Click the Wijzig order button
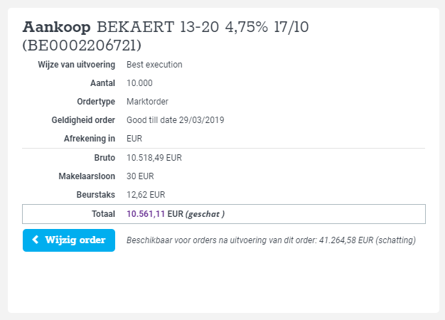This screenshot has width=445, height=320. (69, 240)
